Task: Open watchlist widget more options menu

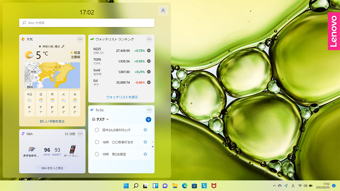Action: click(149, 39)
